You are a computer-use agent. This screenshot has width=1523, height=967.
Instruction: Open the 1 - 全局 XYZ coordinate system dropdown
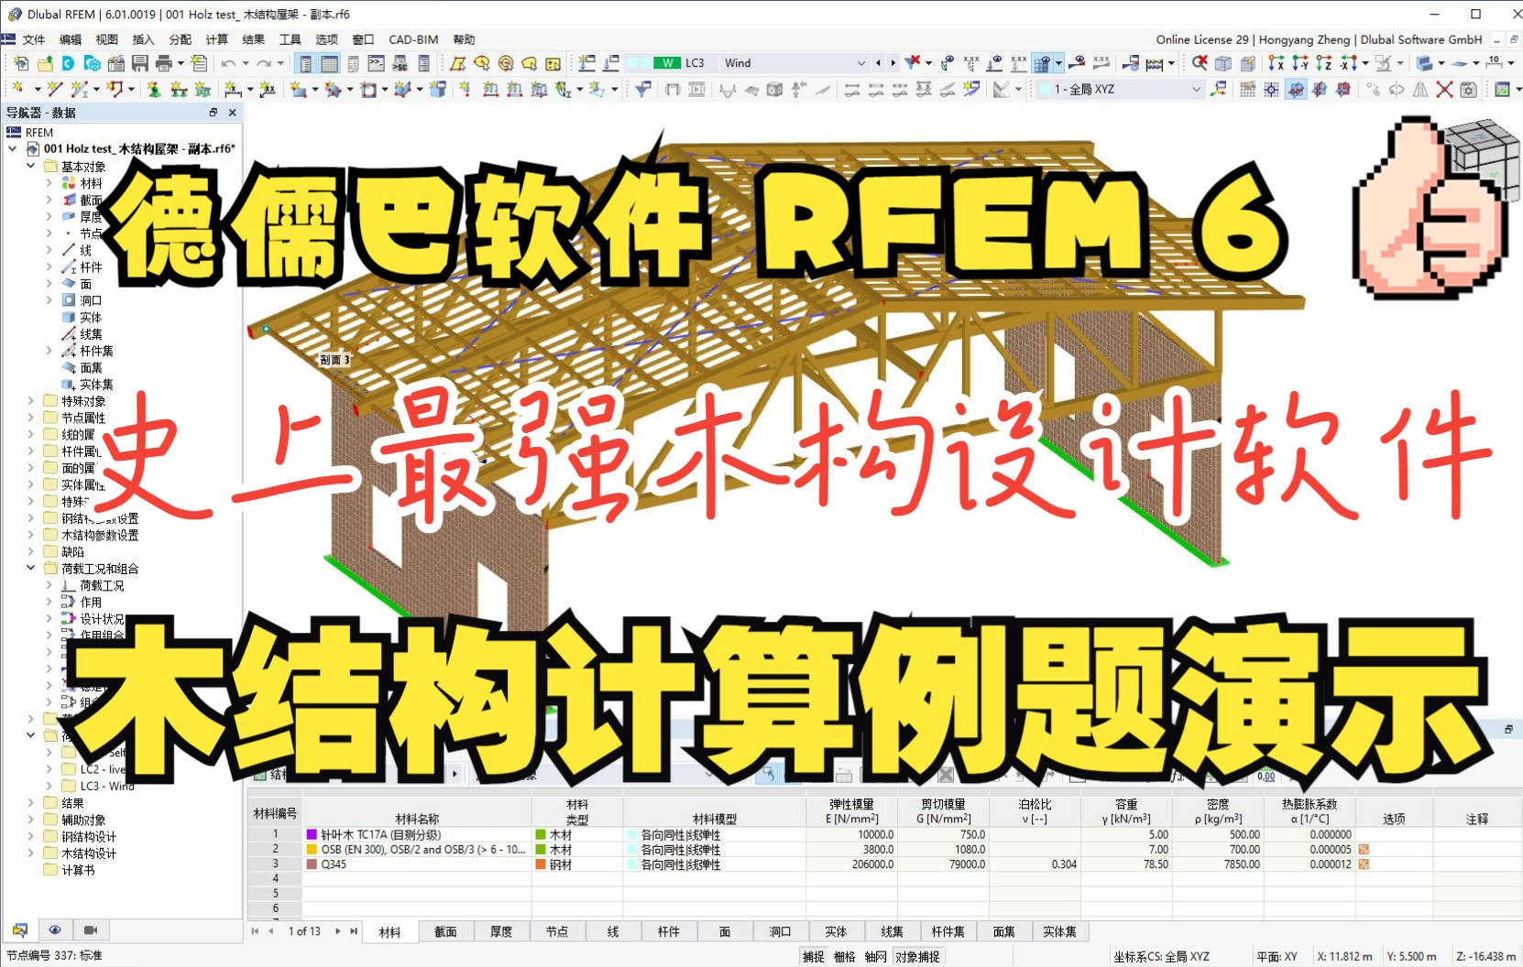point(1196,89)
